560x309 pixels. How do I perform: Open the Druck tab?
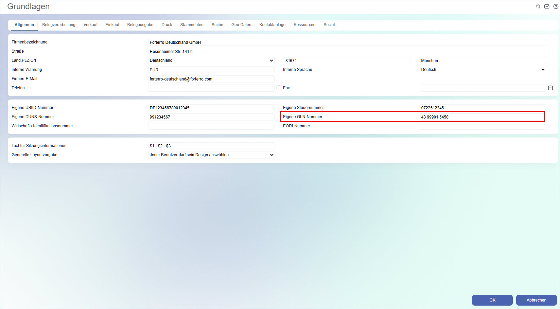[167, 25]
